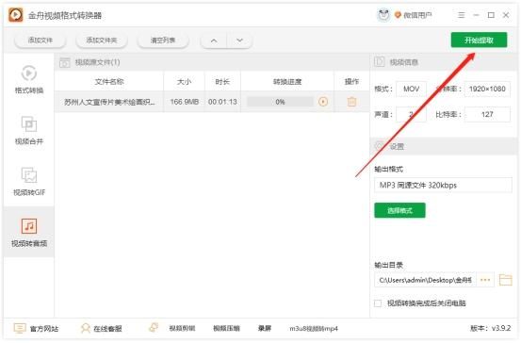The height and width of the screenshot is (343, 521).
Task: Click the MOV format value box
Action: click(411, 89)
